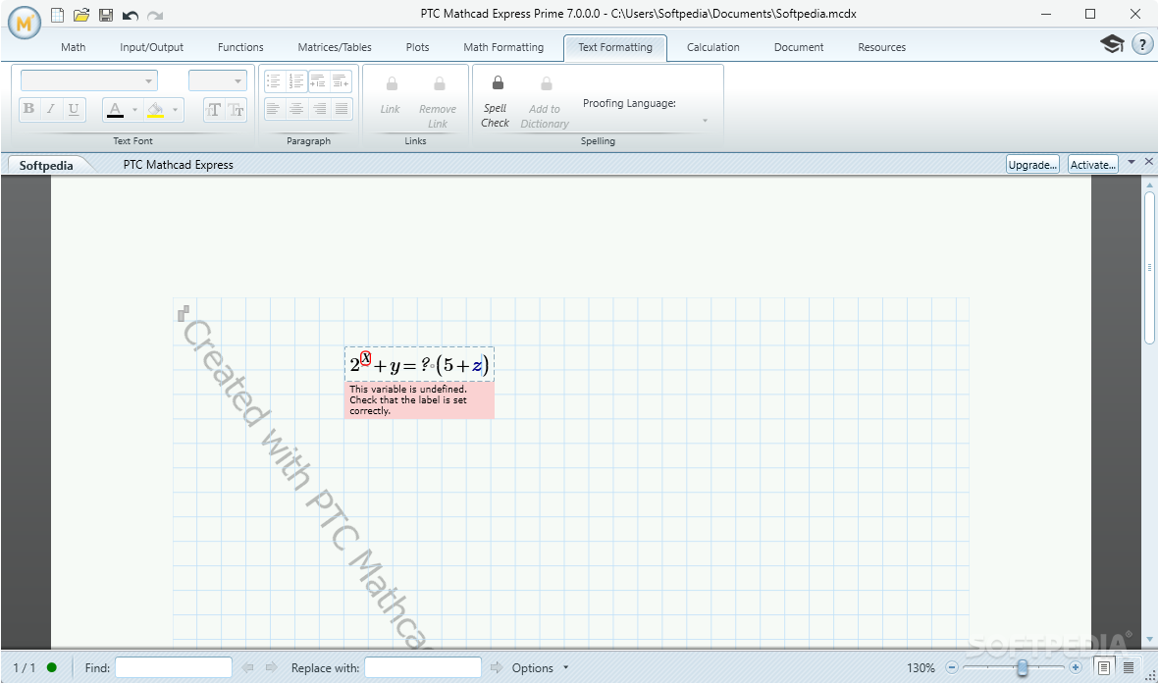
Task: Expand the font color dropdown arrow
Action: (x=134, y=110)
